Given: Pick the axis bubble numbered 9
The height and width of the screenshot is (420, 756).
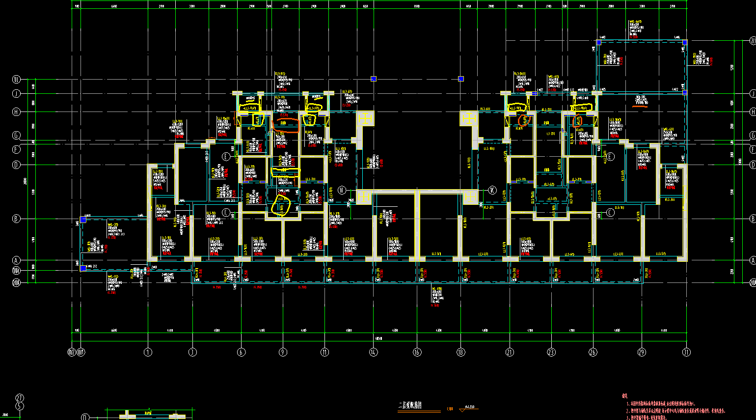Looking at the screenshot, I should coord(283,352).
